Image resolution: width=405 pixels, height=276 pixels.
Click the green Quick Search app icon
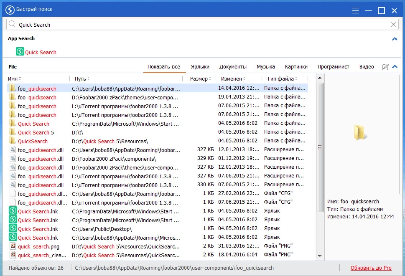tap(20, 51)
